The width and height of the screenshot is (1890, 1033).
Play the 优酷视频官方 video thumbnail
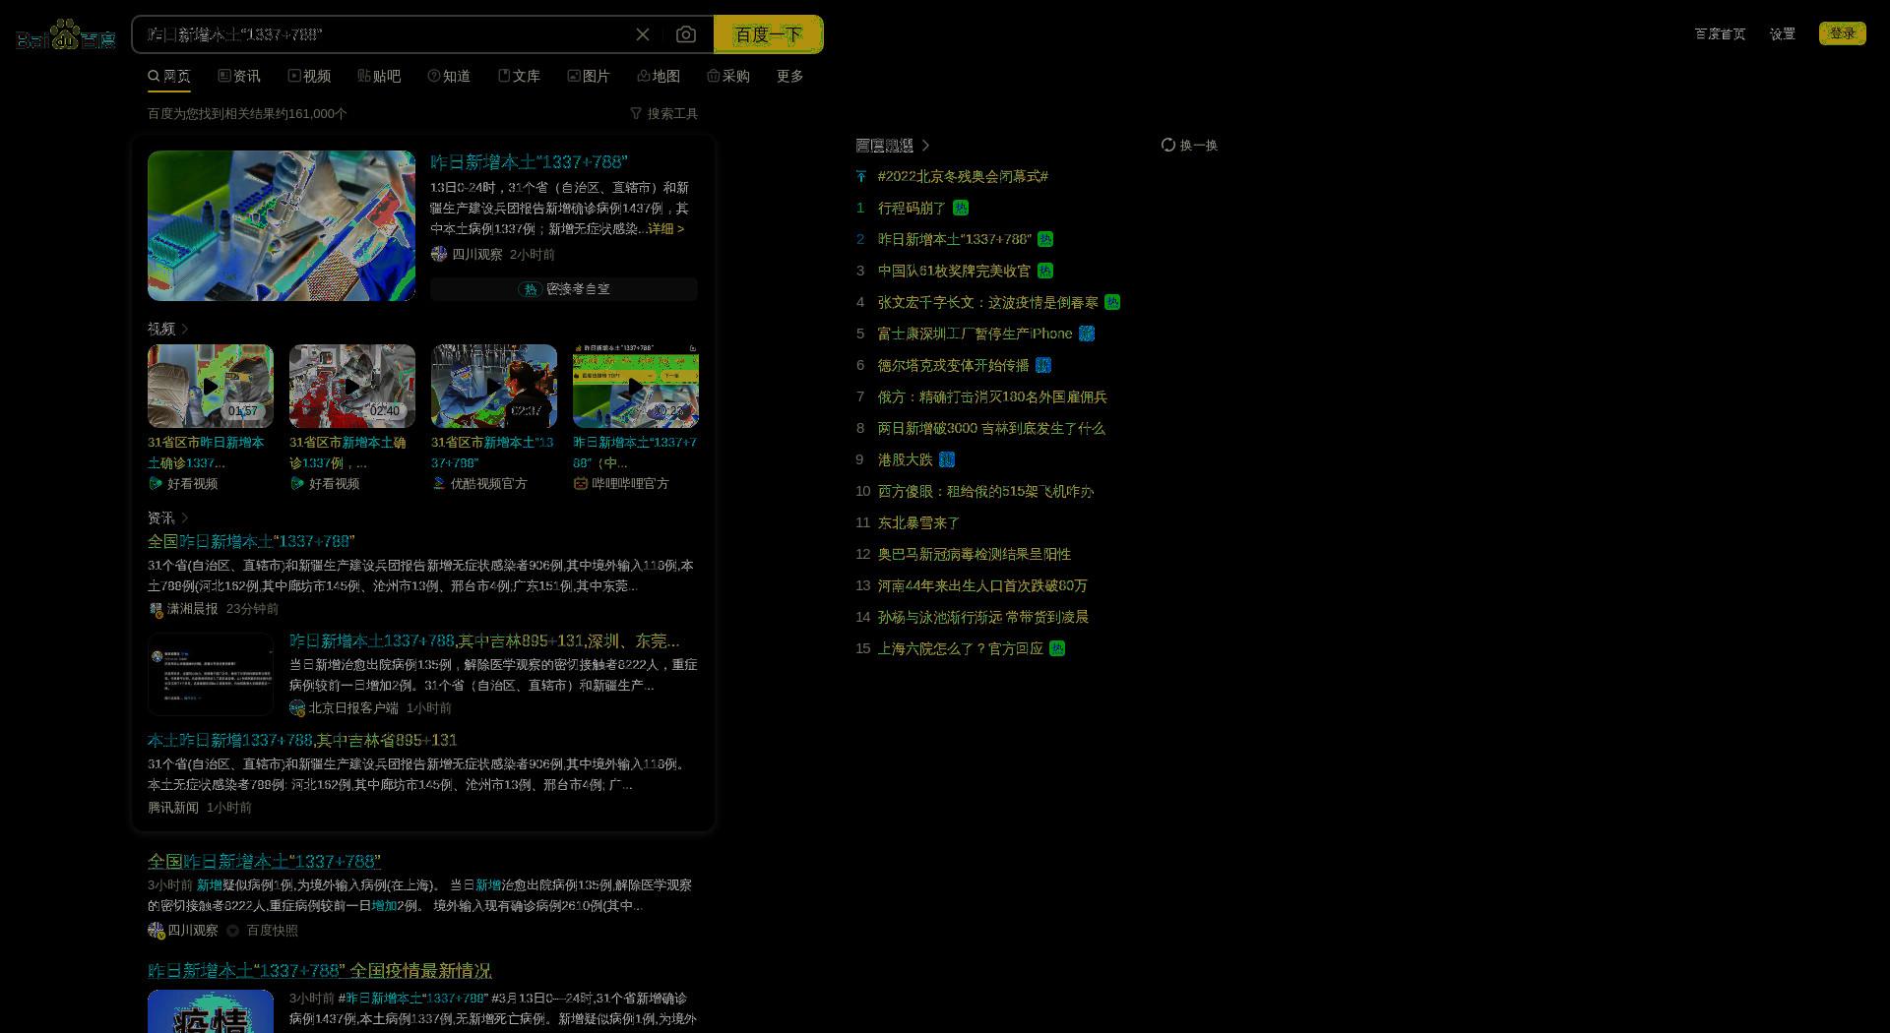(494, 386)
